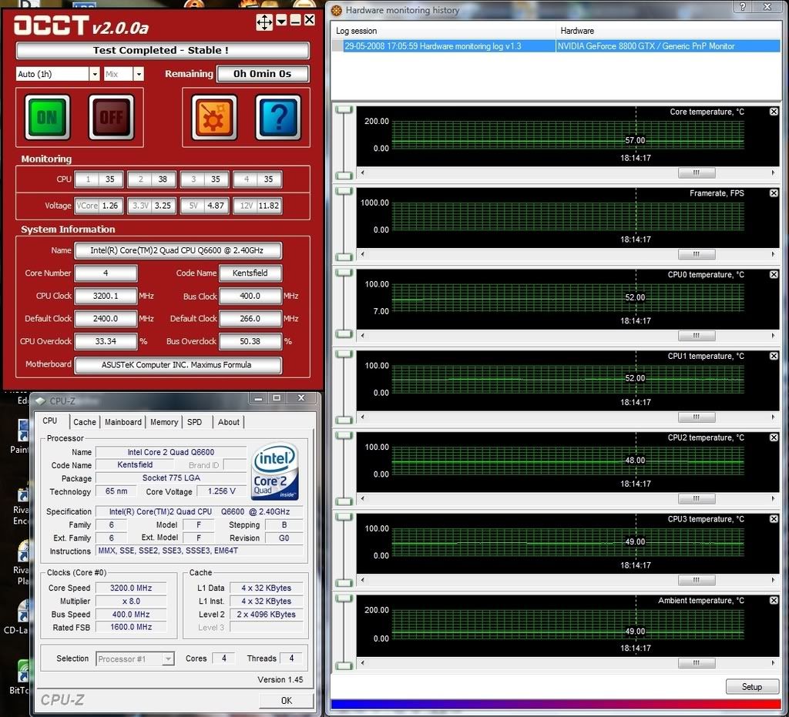Close the CPU3 temperature graph panel

click(x=774, y=519)
